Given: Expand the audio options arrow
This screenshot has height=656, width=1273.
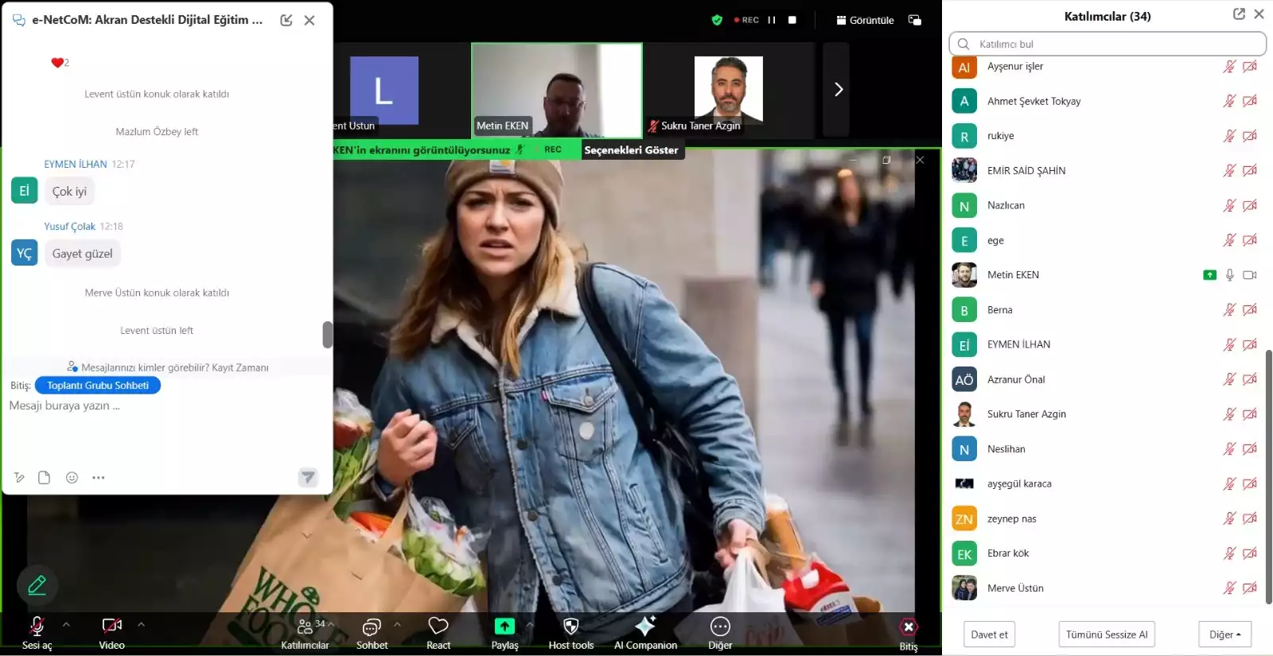Looking at the screenshot, I should pos(66,625).
